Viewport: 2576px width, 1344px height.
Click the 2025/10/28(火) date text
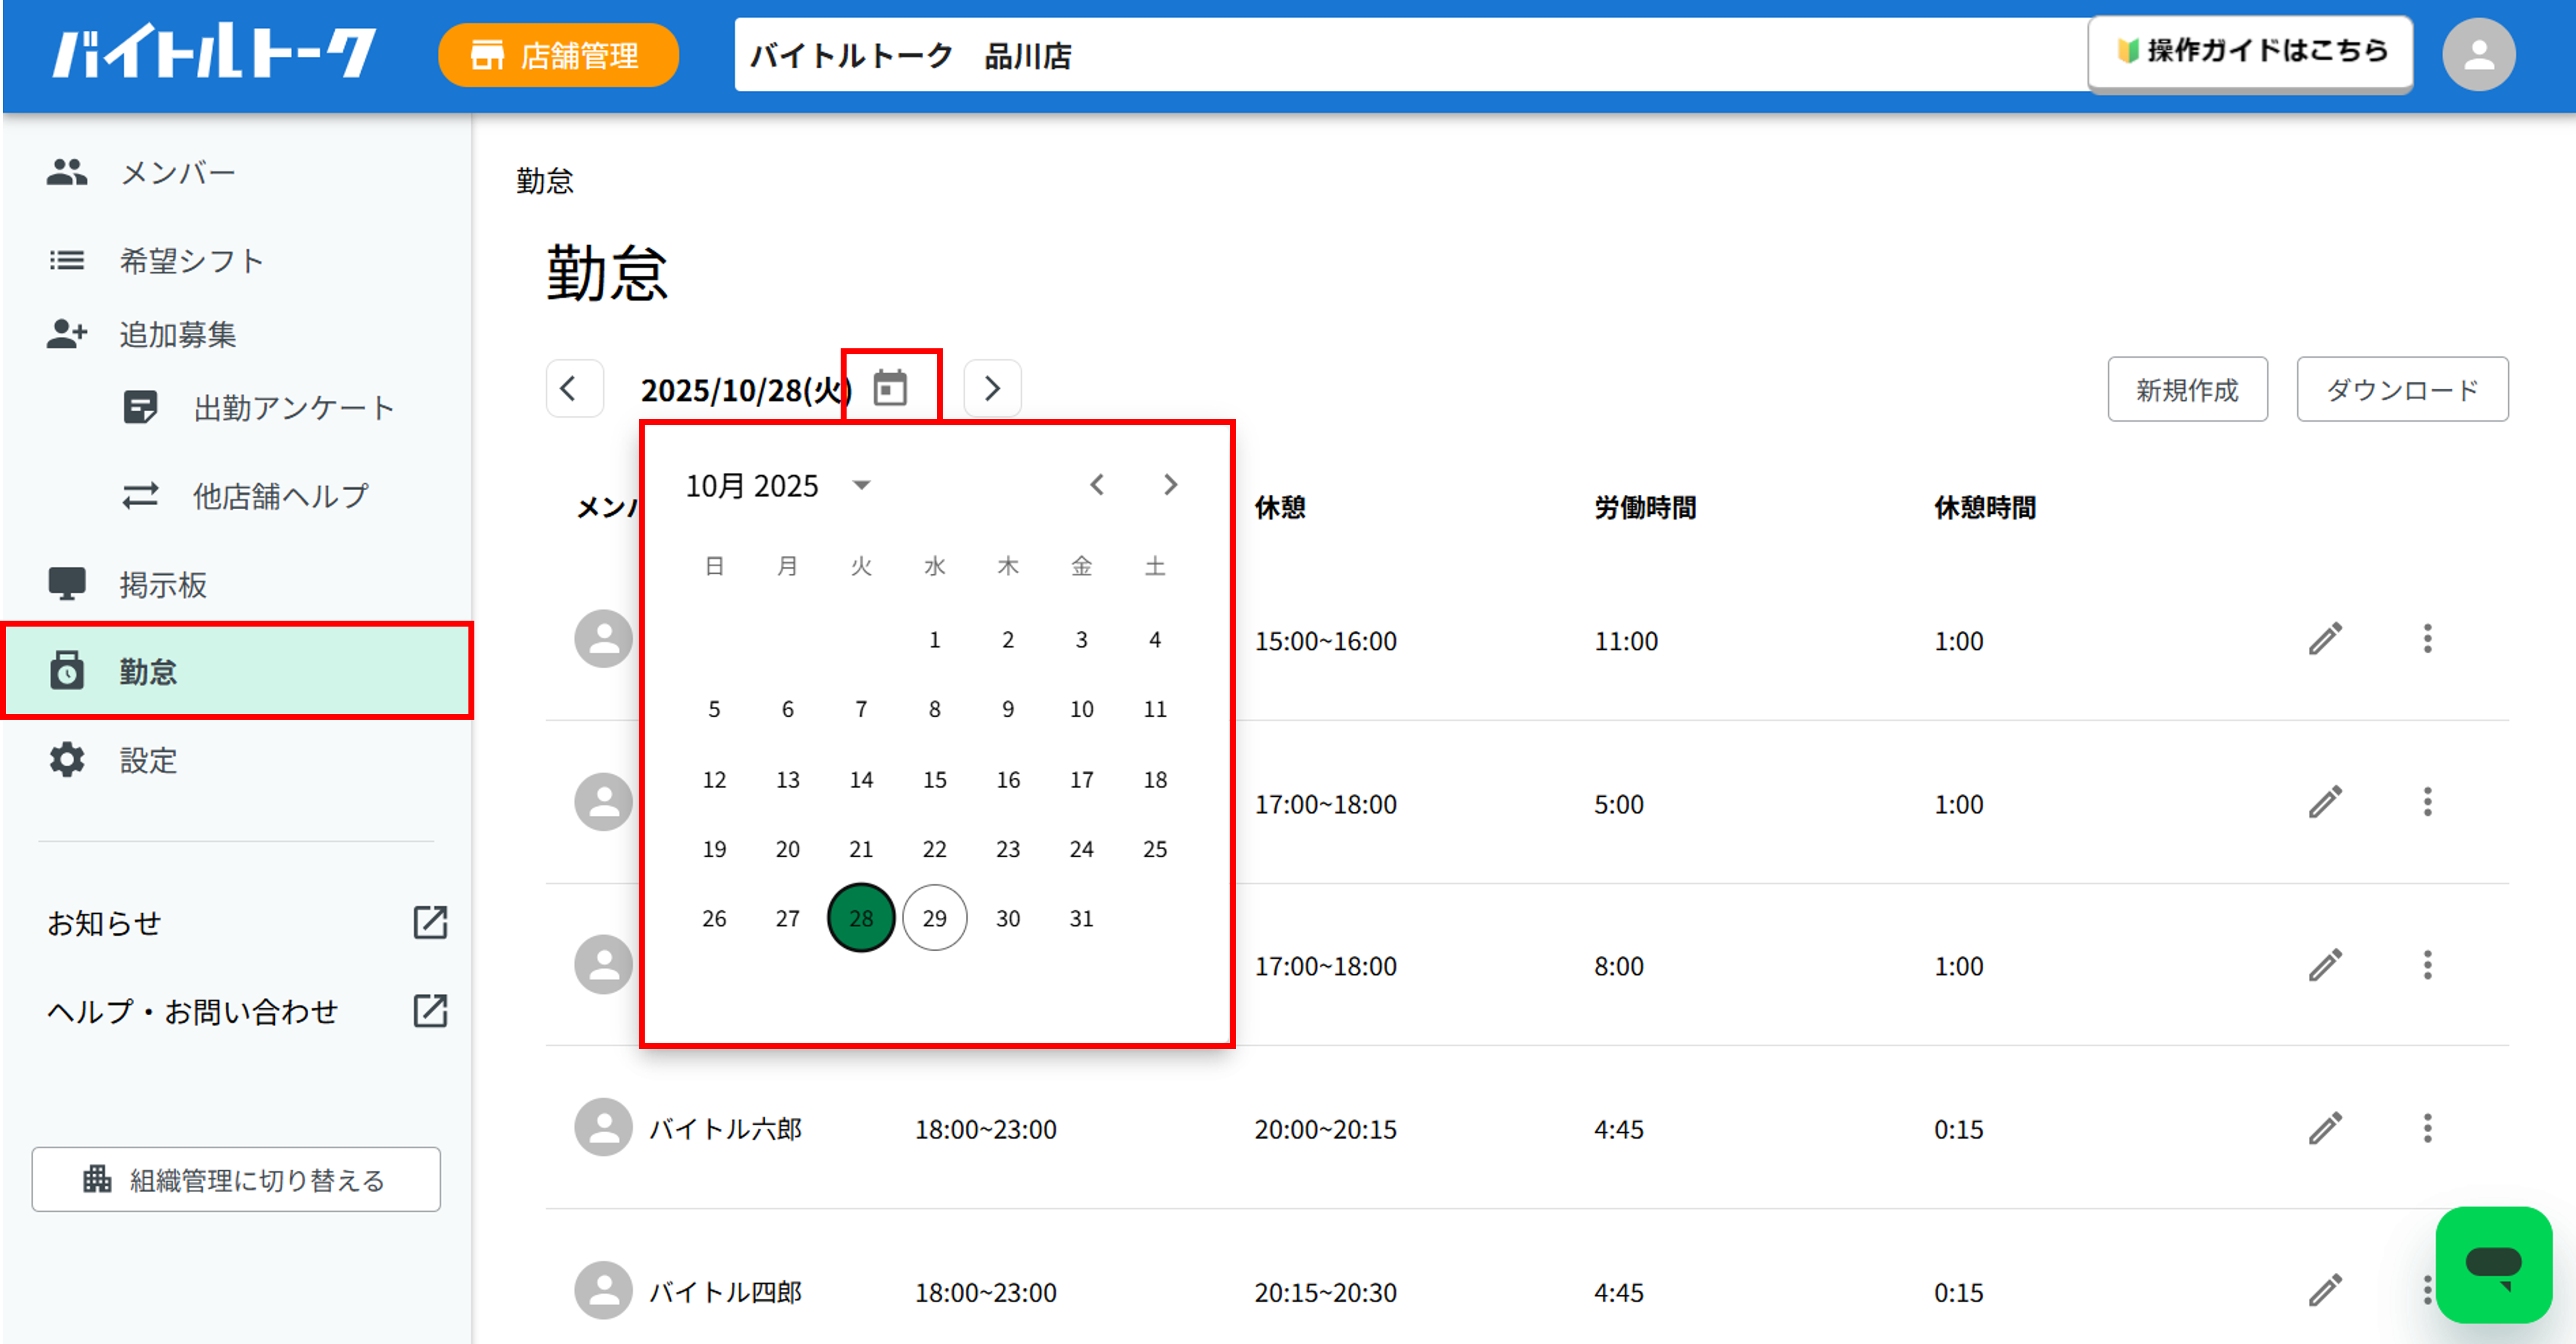(746, 390)
